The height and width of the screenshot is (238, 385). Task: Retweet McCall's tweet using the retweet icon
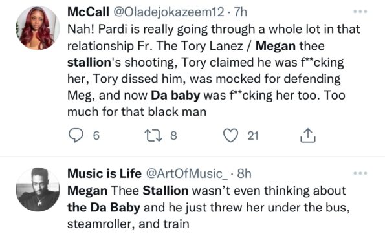pyautogui.click(x=153, y=136)
